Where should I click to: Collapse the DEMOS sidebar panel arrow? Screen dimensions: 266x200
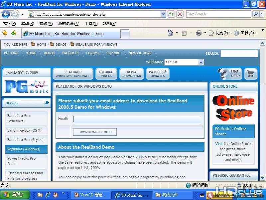(47, 103)
